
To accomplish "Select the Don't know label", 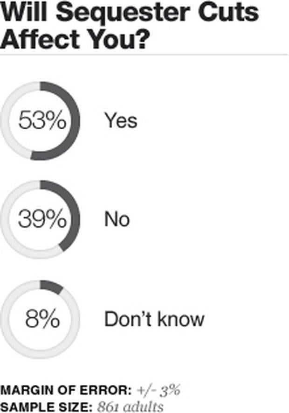I will click(154, 319).
